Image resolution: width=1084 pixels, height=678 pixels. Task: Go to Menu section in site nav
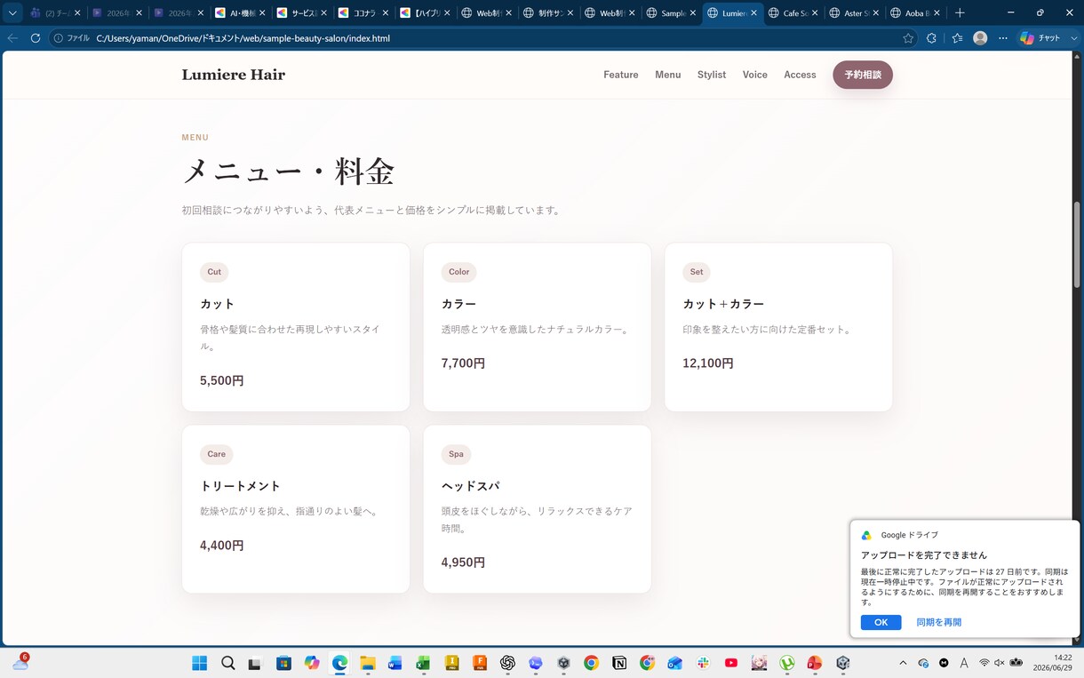click(x=668, y=75)
